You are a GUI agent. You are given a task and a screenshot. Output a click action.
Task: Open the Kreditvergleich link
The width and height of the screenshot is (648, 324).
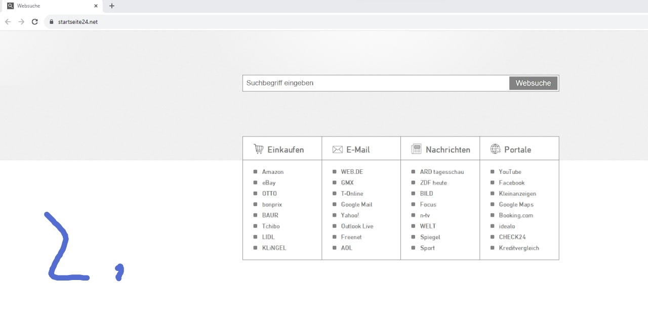pos(519,248)
